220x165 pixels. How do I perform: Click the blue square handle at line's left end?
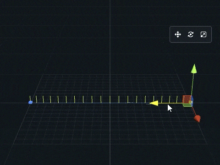tap(31, 102)
